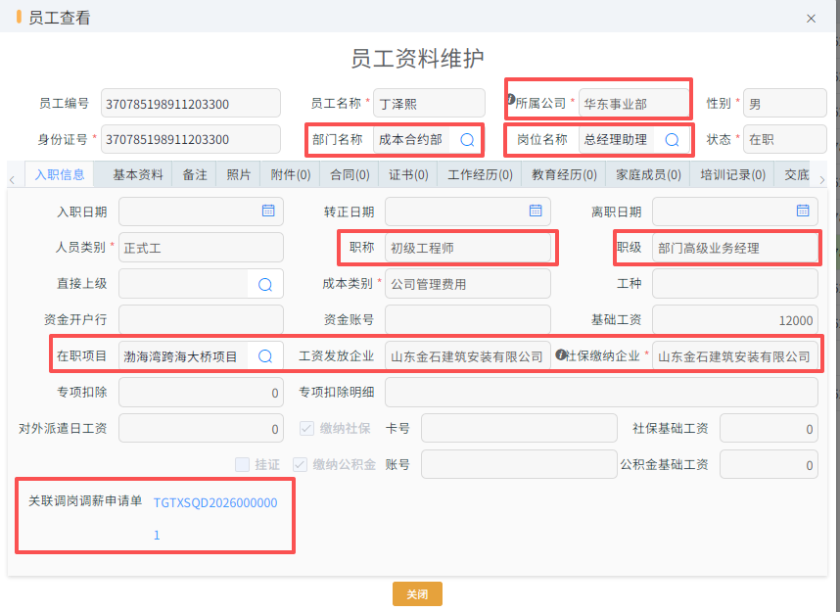Screen dimensions: 840x612
Task: Toggle the 缴纳社保 checkbox
Action: click(306, 428)
